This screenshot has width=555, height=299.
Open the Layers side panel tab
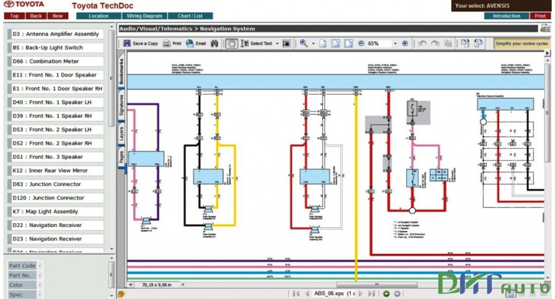(121, 134)
